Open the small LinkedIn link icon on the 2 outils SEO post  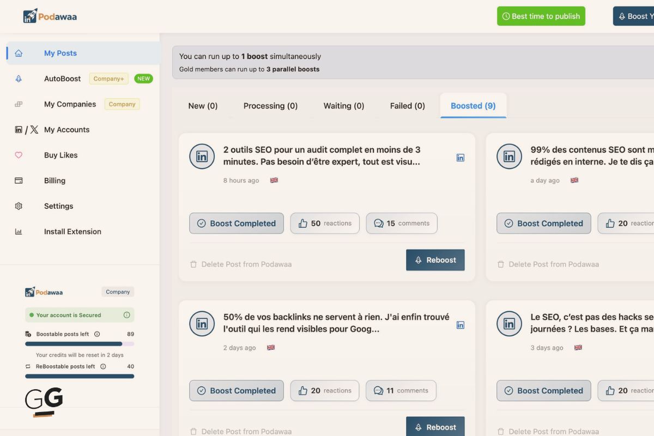click(x=461, y=158)
